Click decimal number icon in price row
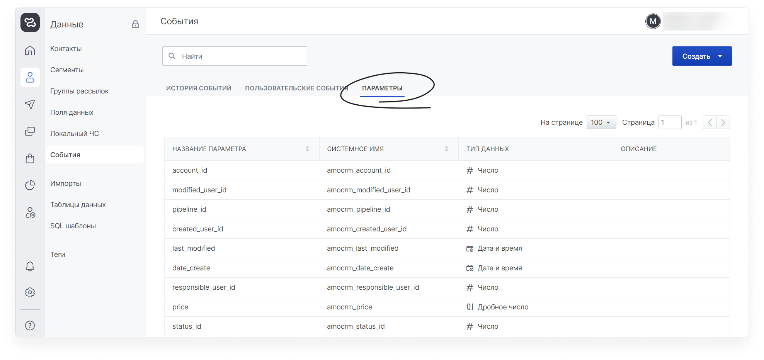Viewport: 764px width, 360px height. (470, 307)
